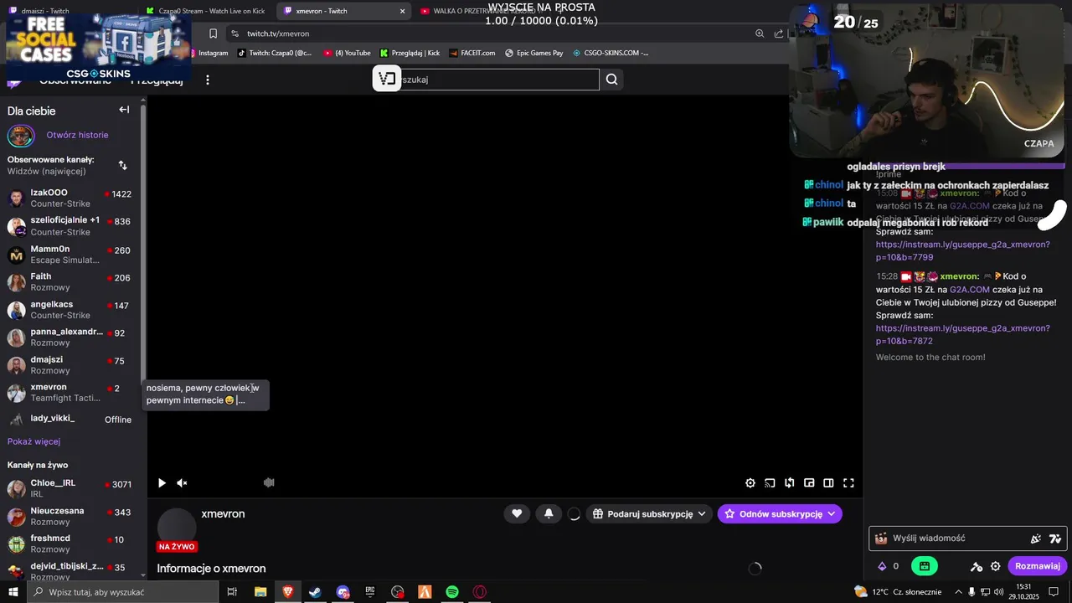Click xmevron profile avatar with NA ŻYWO
Image resolution: width=1072 pixels, height=603 pixels.
(177, 529)
